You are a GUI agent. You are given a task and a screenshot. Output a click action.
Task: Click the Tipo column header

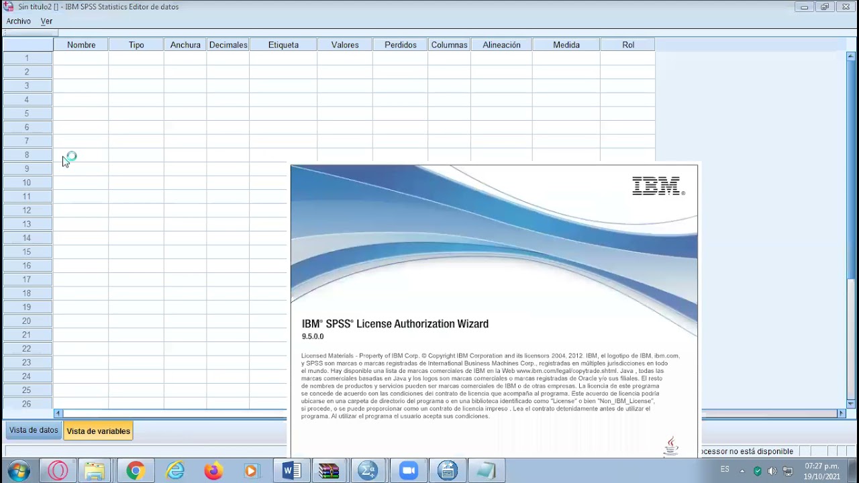pyautogui.click(x=136, y=45)
